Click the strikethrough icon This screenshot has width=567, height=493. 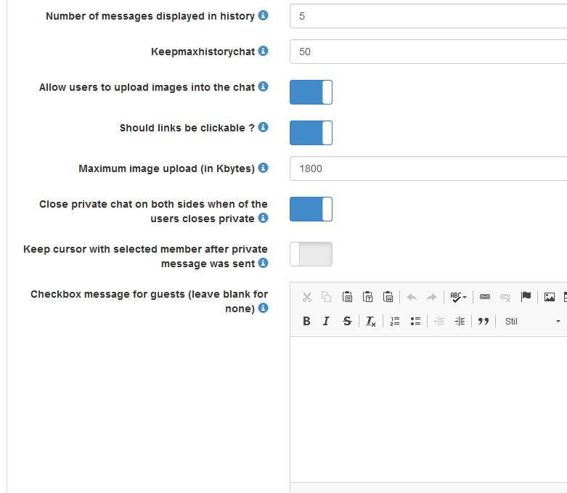(347, 321)
